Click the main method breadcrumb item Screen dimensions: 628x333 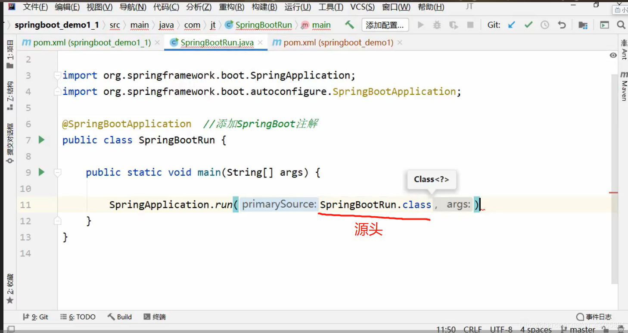(316, 25)
